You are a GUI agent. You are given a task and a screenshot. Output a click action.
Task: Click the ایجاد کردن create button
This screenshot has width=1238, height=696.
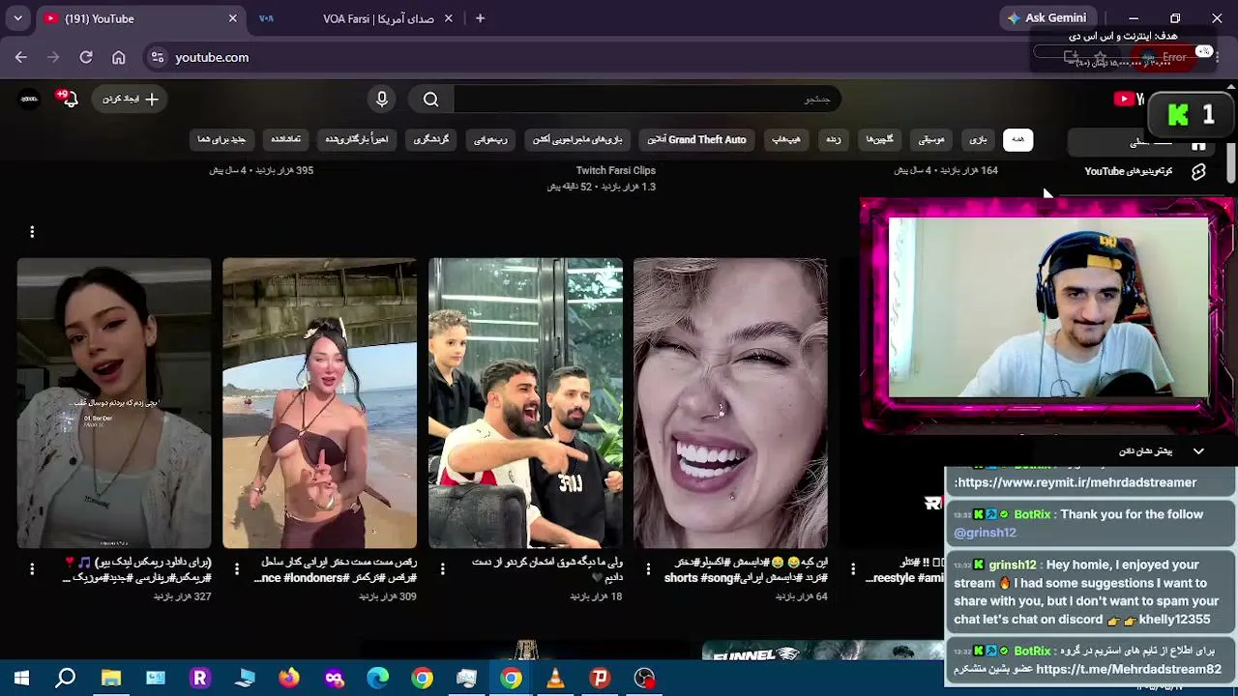[131, 99]
